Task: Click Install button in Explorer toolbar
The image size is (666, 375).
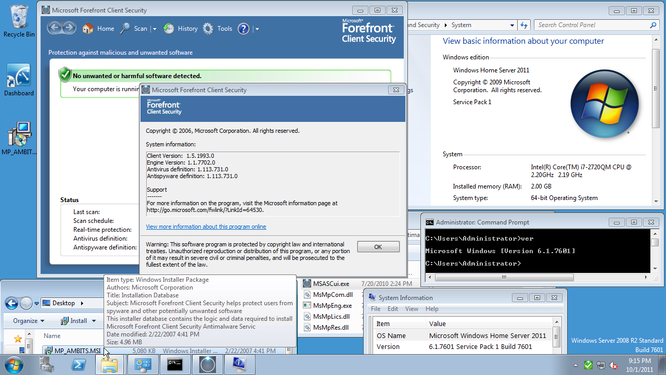Action: point(73,321)
